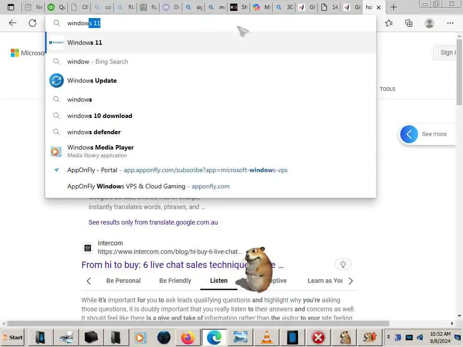Pick 'windows defender' suggestion

coord(211,132)
